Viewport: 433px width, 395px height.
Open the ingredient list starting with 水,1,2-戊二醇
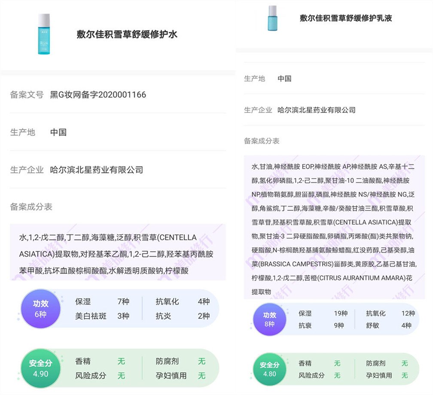click(x=118, y=252)
